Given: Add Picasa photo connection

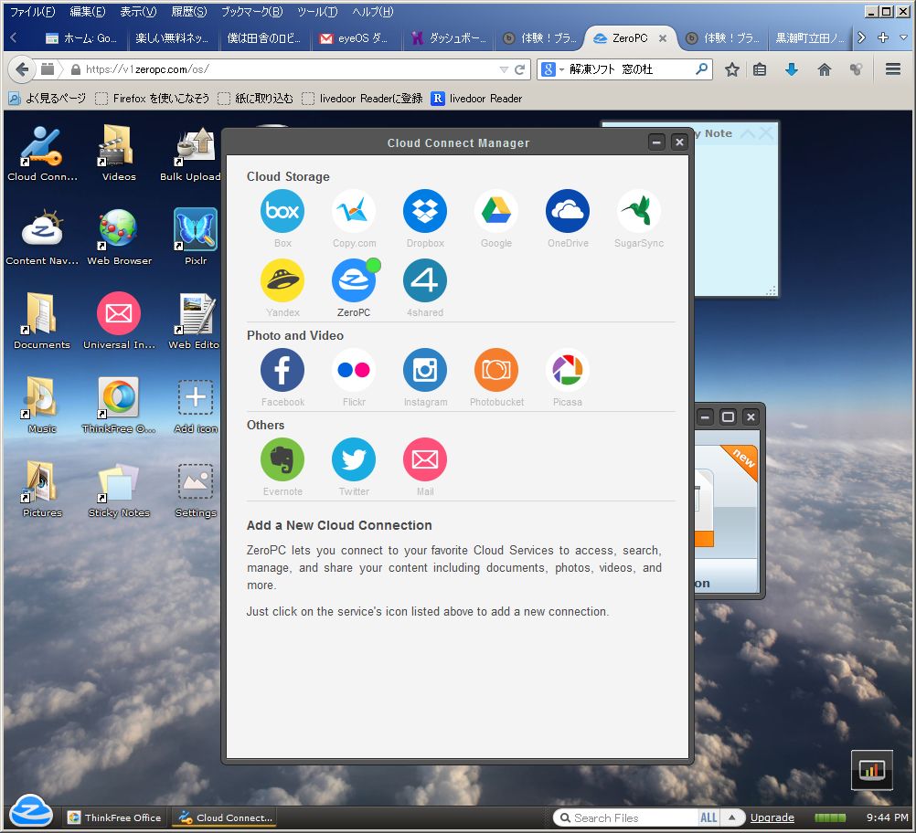Looking at the screenshot, I should (567, 370).
